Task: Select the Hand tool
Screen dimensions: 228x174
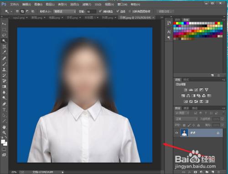Action: [x=4, y=127]
